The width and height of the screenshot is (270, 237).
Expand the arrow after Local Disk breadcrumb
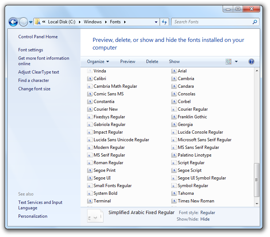(x=80, y=22)
